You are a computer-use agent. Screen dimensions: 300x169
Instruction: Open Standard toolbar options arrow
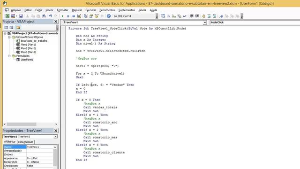(157, 16)
